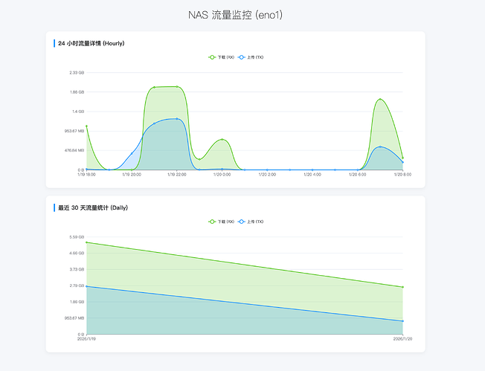This screenshot has height=371, width=485.
Task: Toggle 上传 (TX) series in Hourly chart legend
Action: pos(251,57)
